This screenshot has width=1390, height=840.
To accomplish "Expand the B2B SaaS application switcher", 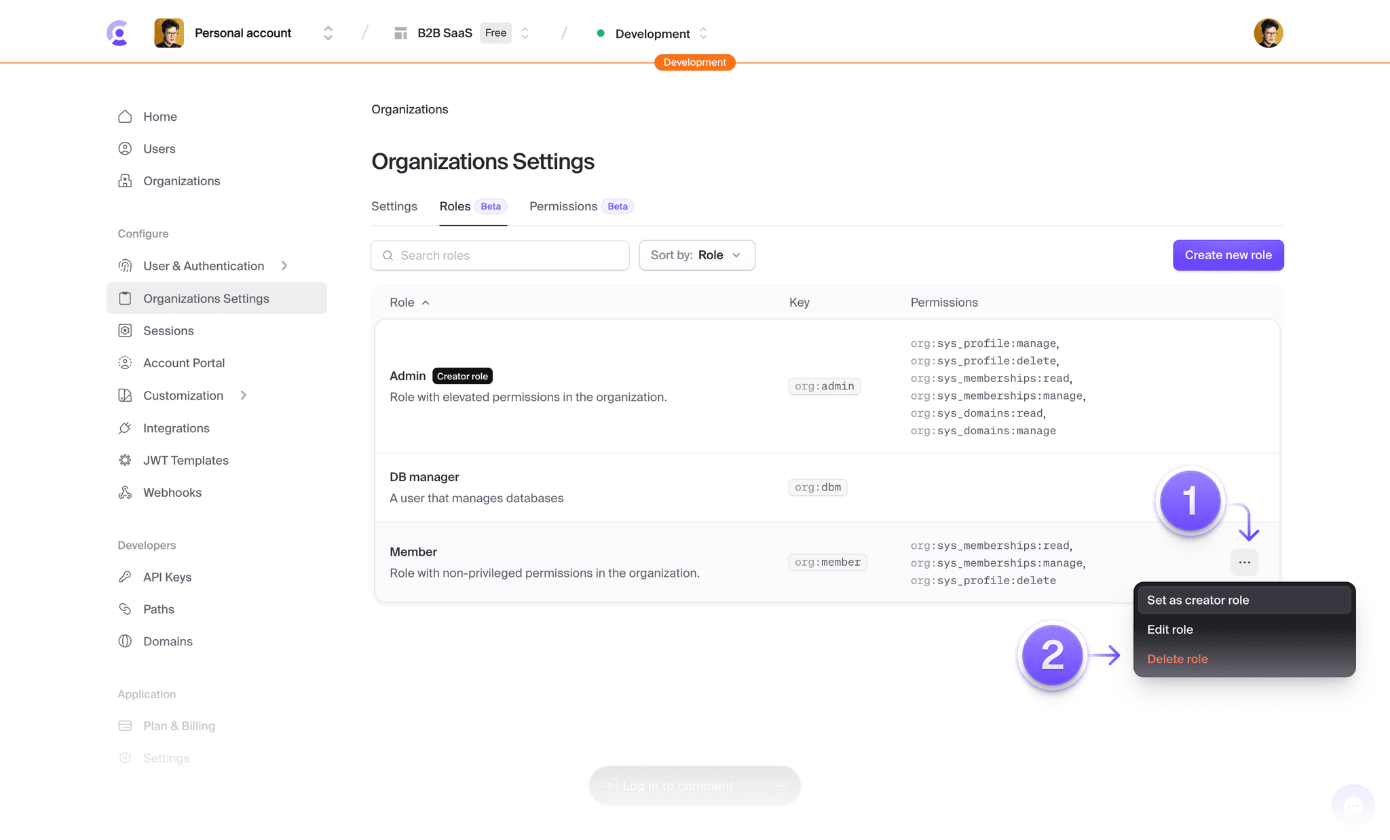I will click(525, 33).
